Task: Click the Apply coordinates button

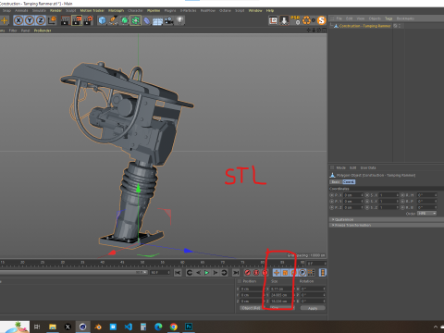Action: pyautogui.click(x=313, y=308)
